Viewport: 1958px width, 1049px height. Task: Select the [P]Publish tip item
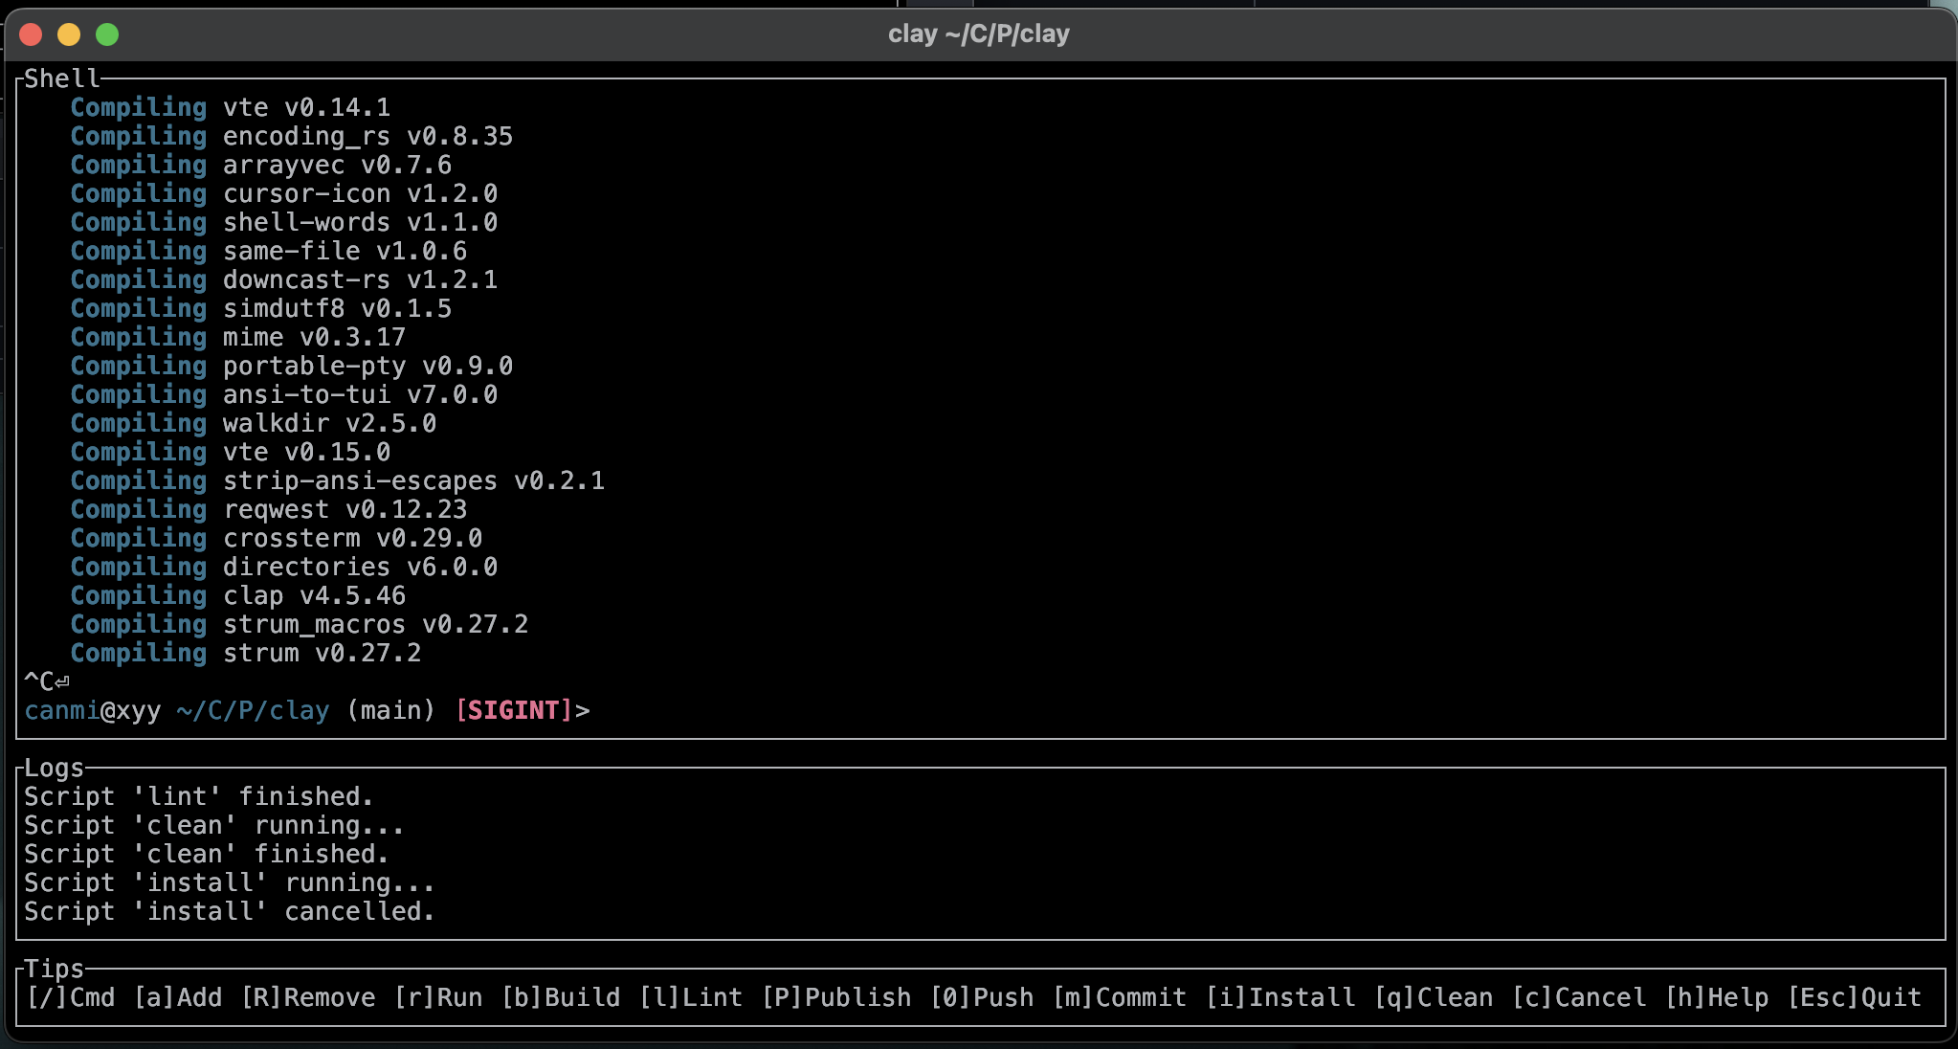836,997
